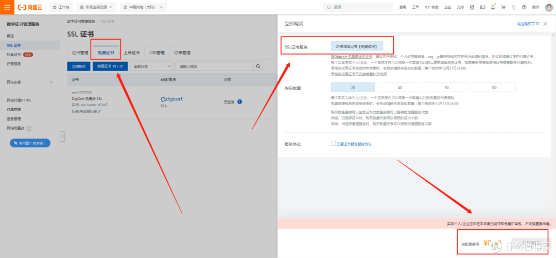Image resolution: width=556 pixels, height=258 pixels.
Task: Open the user avatar menu
Action: click(549, 7)
